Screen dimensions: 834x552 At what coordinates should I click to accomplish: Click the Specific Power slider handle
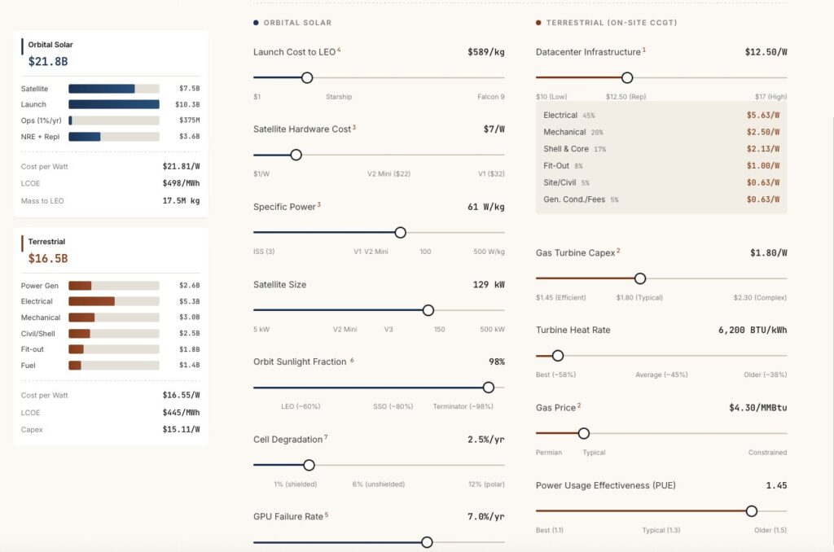coord(400,232)
